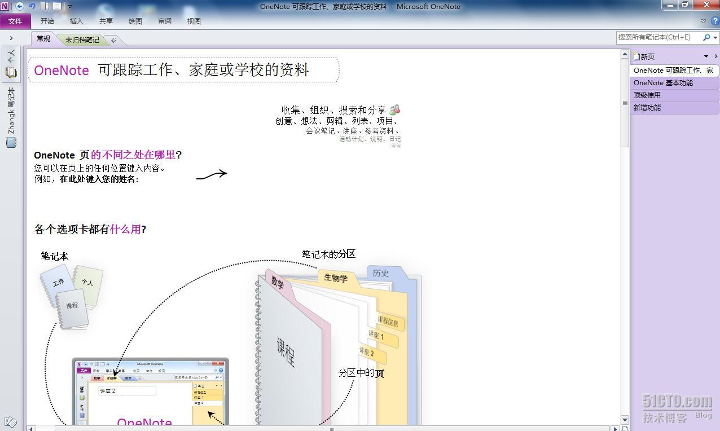
Task: Select the 常规 section tab
Action: tap(43, 39)
